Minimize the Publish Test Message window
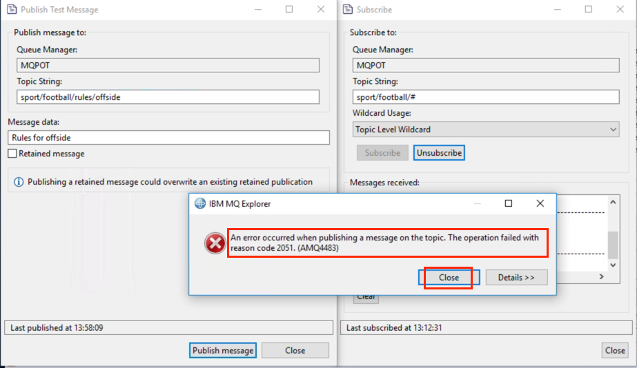Screen dimensions: 637x368 tap(258, 10)
